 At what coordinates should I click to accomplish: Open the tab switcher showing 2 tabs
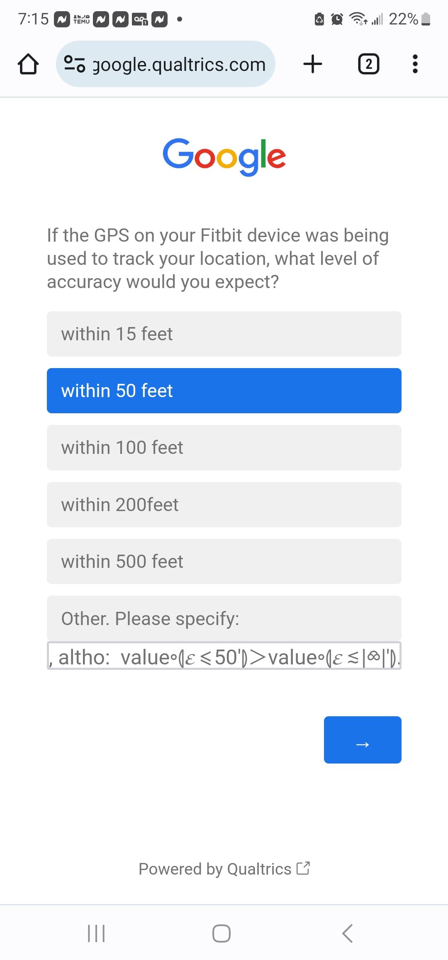(368, 64)
